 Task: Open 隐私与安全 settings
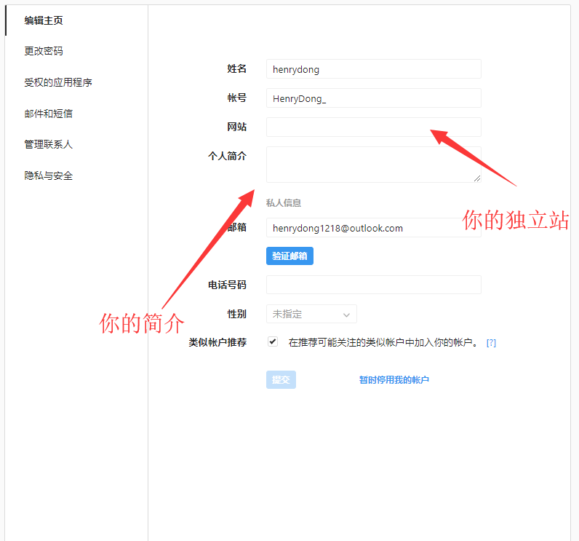[x=48, y=175]
